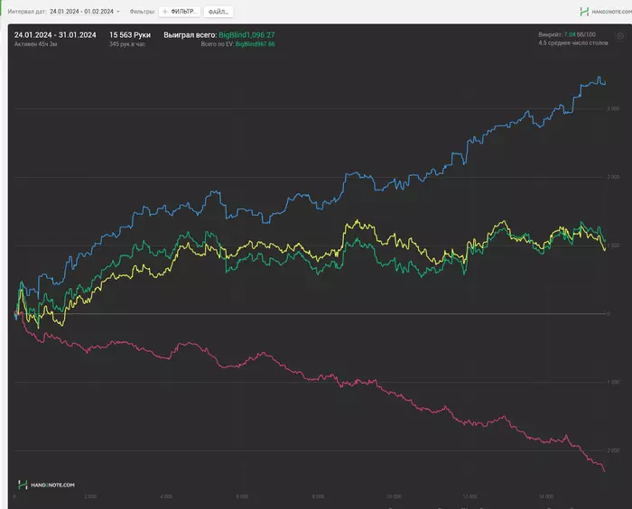Click the ФАЙЛ button
Viewport: 632px width, 509px height.
[x=218, y=12]
